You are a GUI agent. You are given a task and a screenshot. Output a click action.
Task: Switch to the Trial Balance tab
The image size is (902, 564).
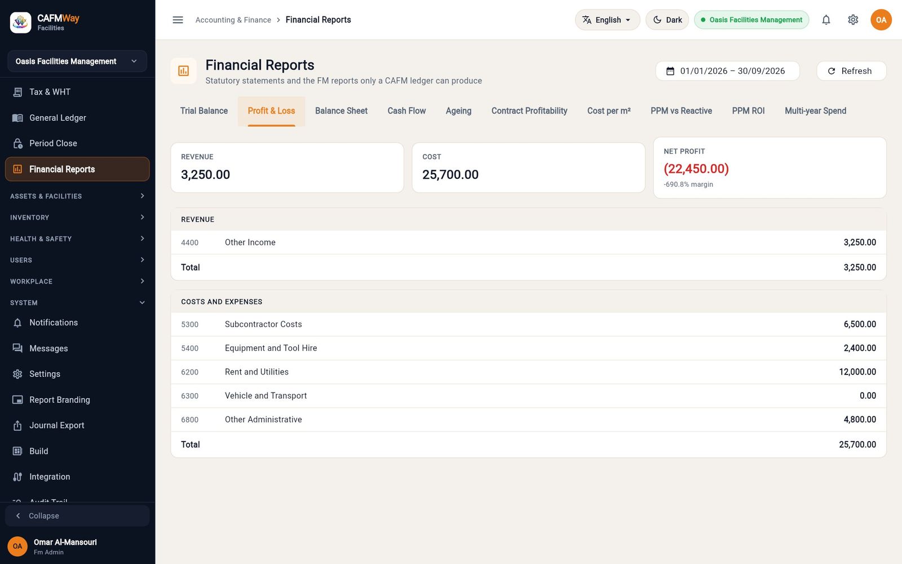click(x=204, y=111)
